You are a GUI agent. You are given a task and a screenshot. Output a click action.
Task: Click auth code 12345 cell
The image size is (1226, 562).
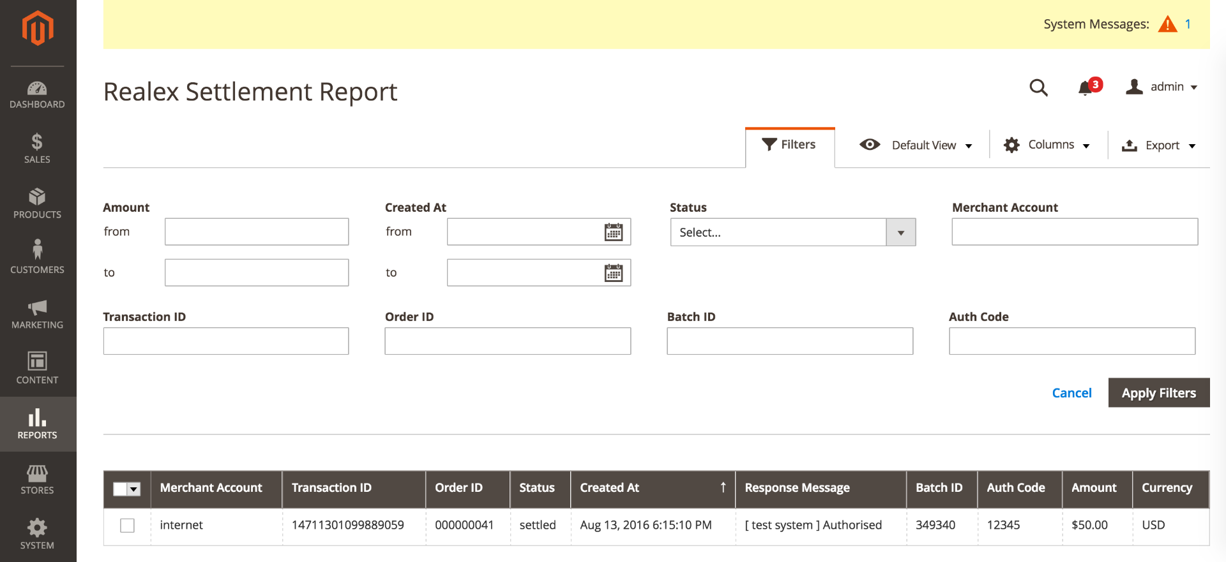pyautogui.click(x=1020, y=526)
